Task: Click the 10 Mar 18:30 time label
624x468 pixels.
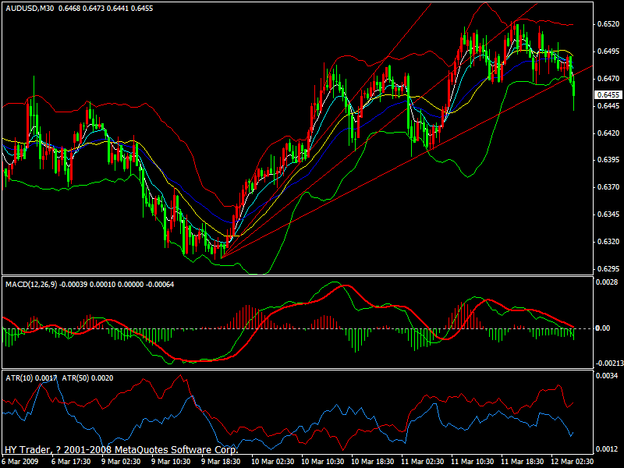Action: (373, 462)
